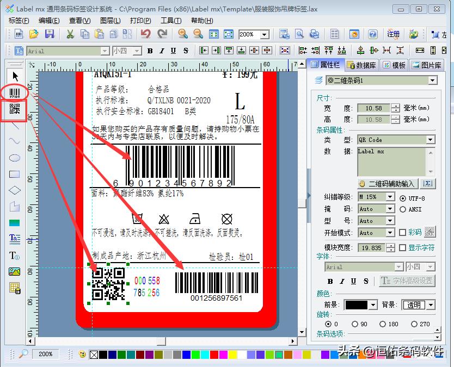
Task: Select the barcode tool from the side toolbar
Action: (15, 91)
